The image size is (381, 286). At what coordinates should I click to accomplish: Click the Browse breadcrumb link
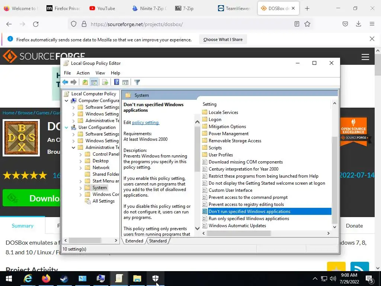pos(25,113)
